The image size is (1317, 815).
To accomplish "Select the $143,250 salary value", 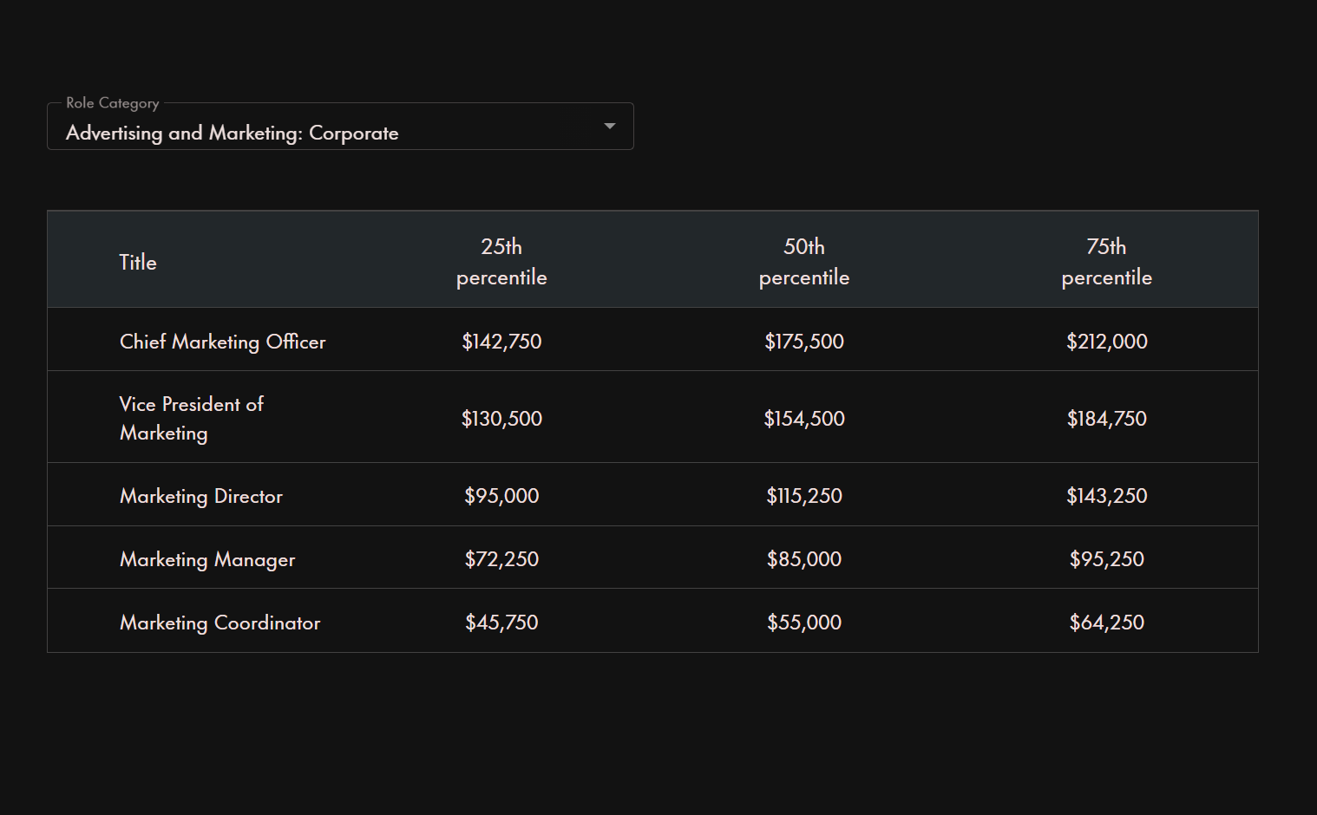I will pyautogui.click(x=1106, y=496).
